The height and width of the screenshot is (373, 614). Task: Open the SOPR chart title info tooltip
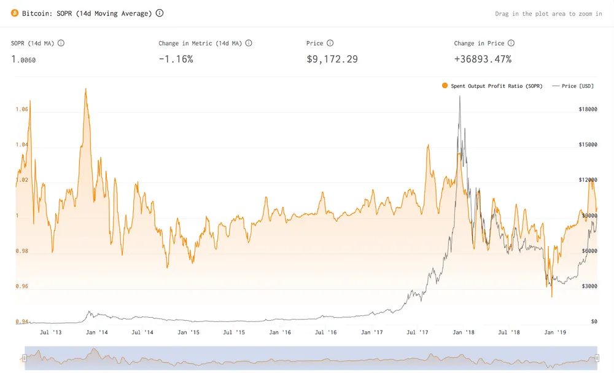click(x=160, y=12)
